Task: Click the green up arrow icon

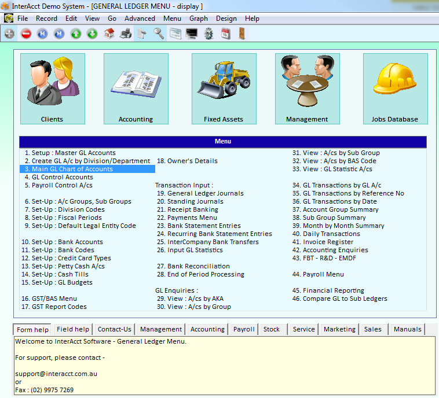Action: 76,34
